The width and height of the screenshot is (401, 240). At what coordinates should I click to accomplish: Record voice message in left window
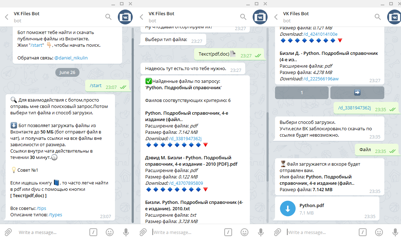pos(126,232)
